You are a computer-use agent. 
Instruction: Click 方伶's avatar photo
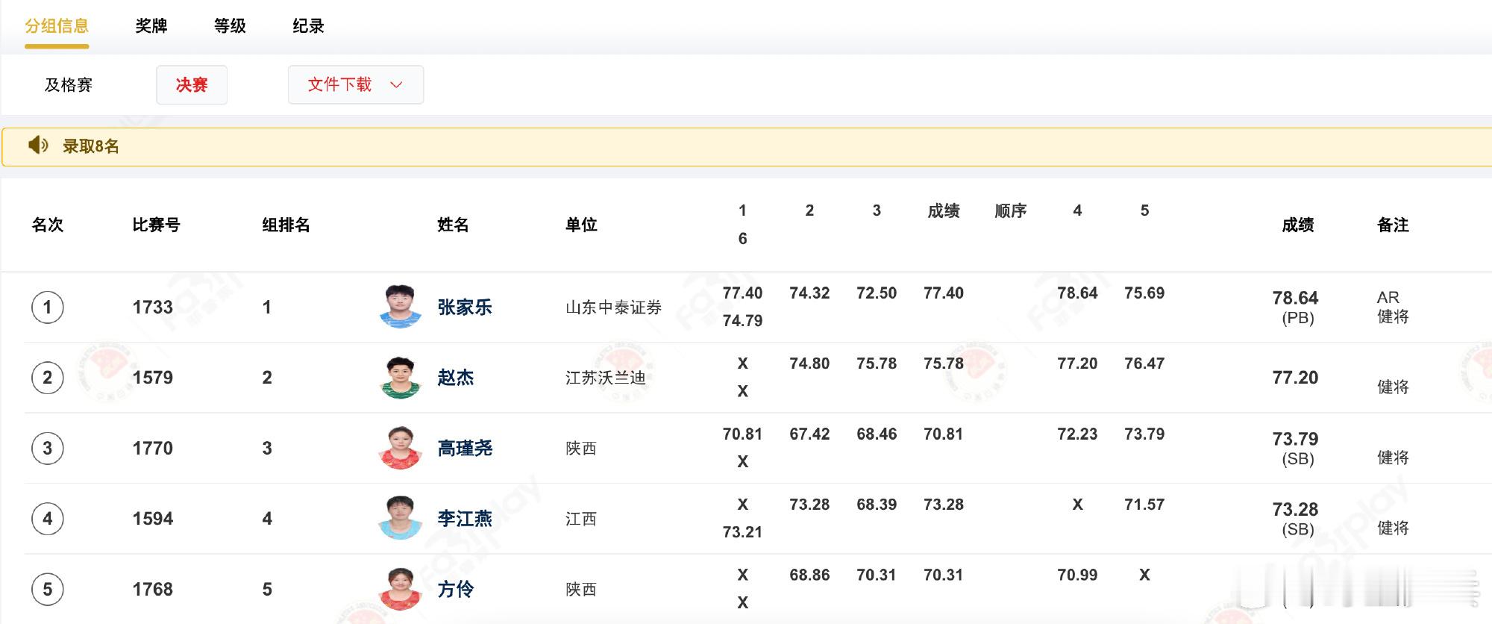click(401, 589)
